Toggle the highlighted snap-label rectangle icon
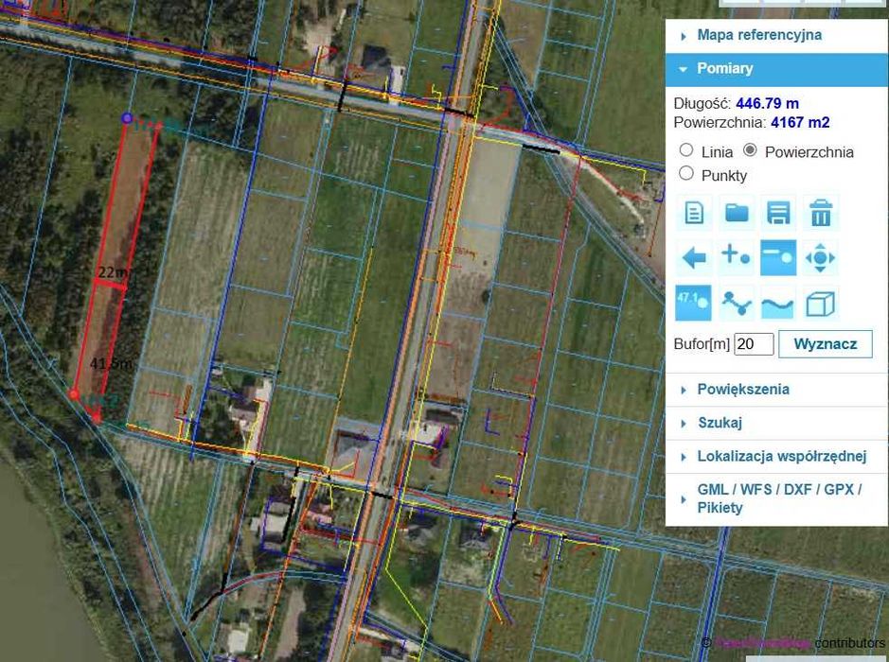 click(x=778, y=257)
